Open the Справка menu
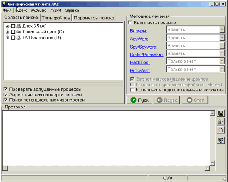This screenshot has width=228, height=182. pos(72,11)
